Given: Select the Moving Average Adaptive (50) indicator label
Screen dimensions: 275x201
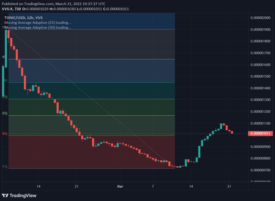Looking at the screenshot, I should [38, 28].
